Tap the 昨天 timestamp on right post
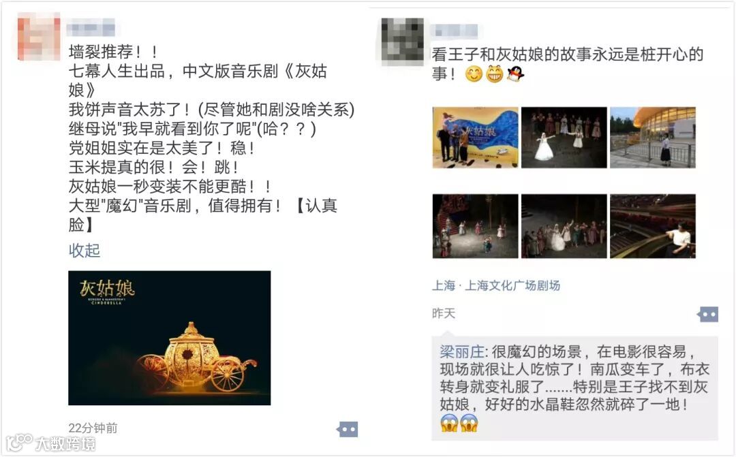736x457 pixels. [x=444, y=313]
